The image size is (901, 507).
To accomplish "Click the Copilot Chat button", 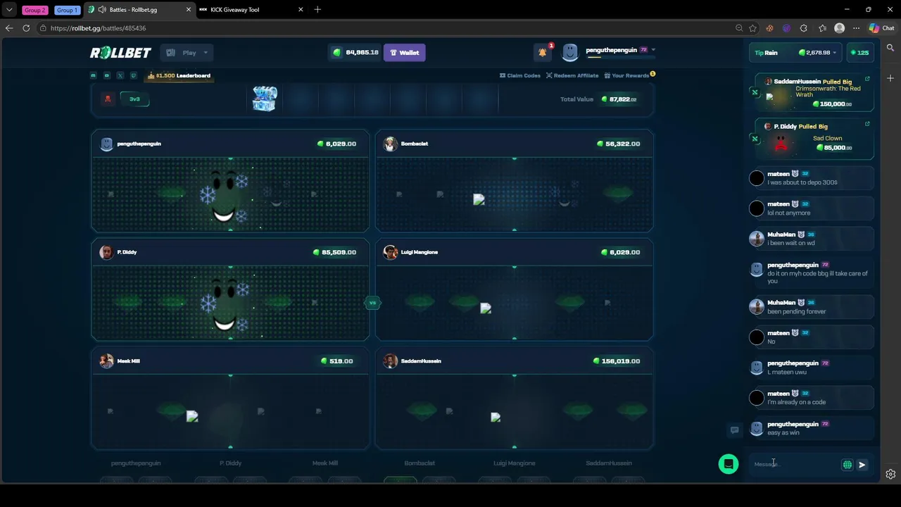I will (x=882, y=28).
